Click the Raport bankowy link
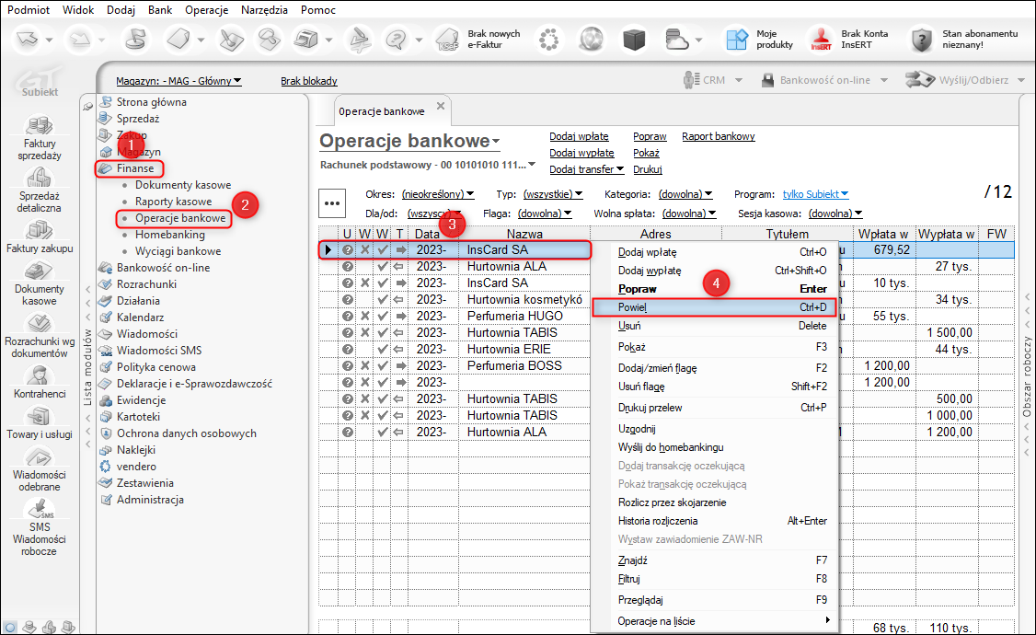The height and width of the screenshot is (635, 1036). point(718,136)
